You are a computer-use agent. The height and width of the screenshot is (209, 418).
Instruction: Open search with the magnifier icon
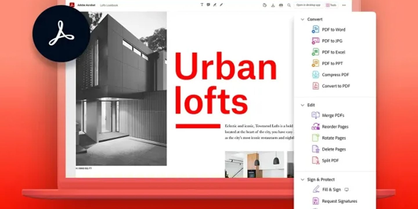pyautogui.click(x=289, y=5)
